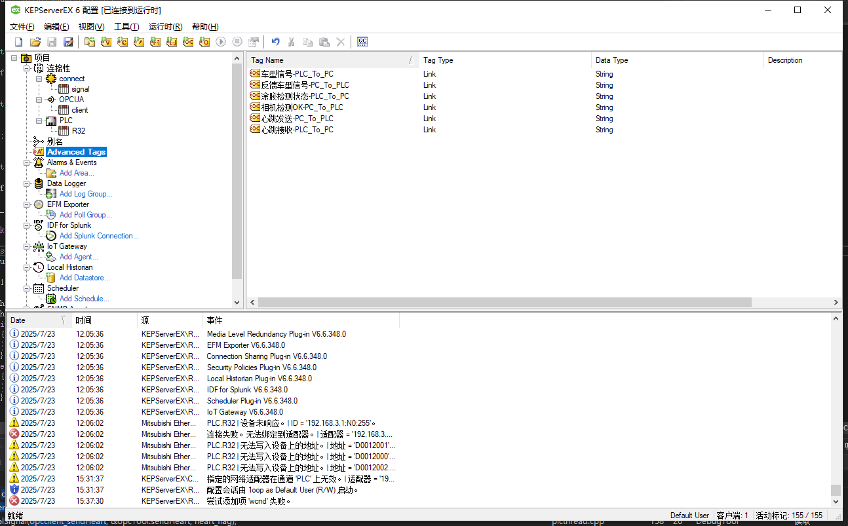
Task: Click the Add Splunk Connection... link
Action: point(99,236)
